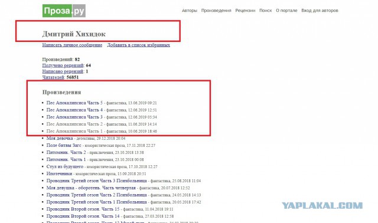
Task: Click the date 29.12.2018 20:04
Action: tap(110, 139)
